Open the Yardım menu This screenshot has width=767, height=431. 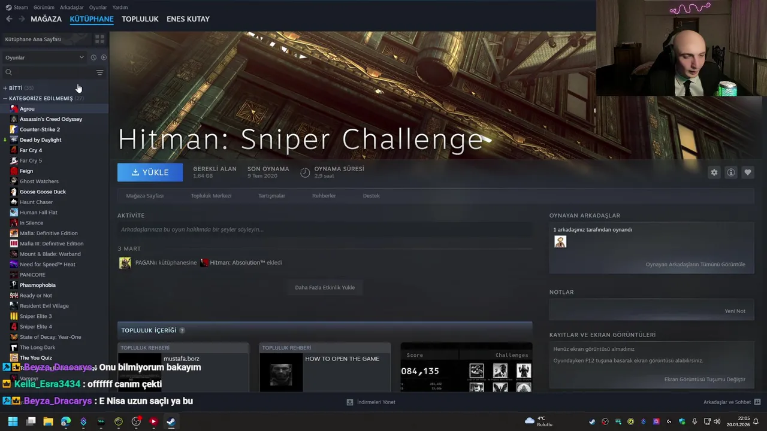120,7
